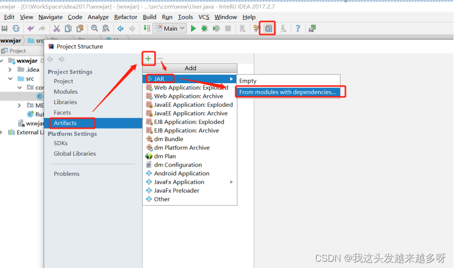The width and height of the screenshot is (454, 268).
Task: Open the Tools menu
Action: (185, 17)
